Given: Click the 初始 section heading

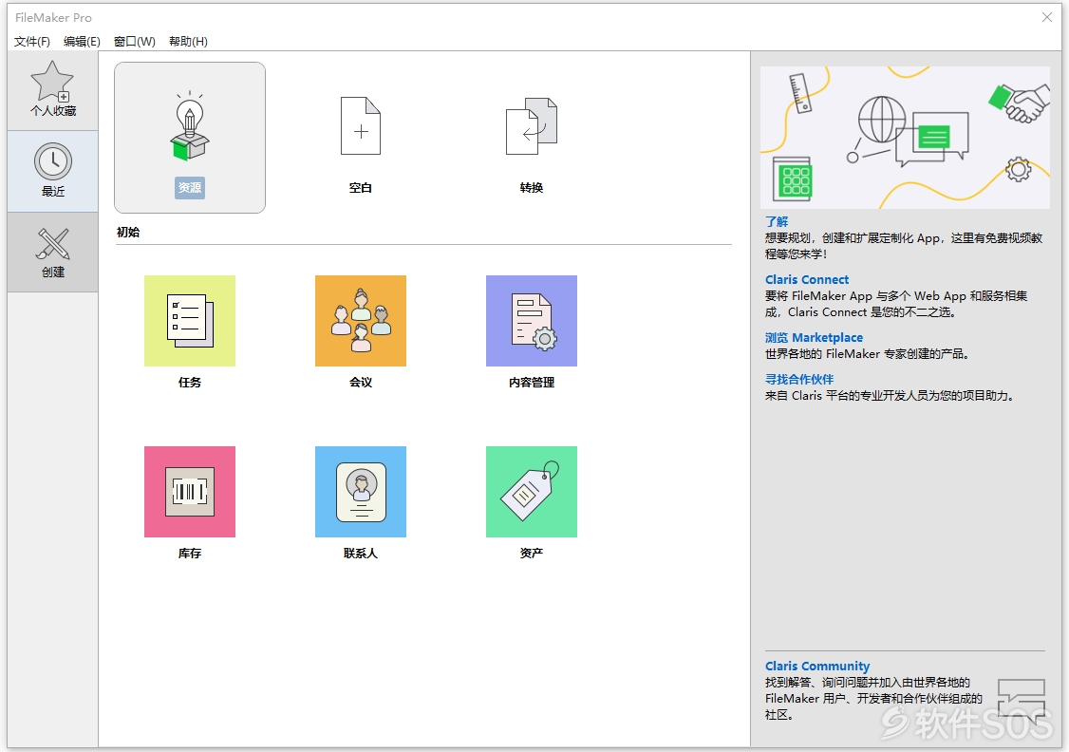Looking at the screenshot, I should click(128, 233).
